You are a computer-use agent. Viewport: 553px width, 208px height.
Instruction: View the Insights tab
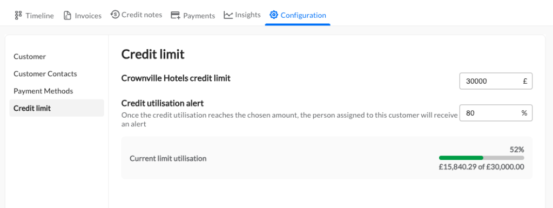(x=242, y=15)
